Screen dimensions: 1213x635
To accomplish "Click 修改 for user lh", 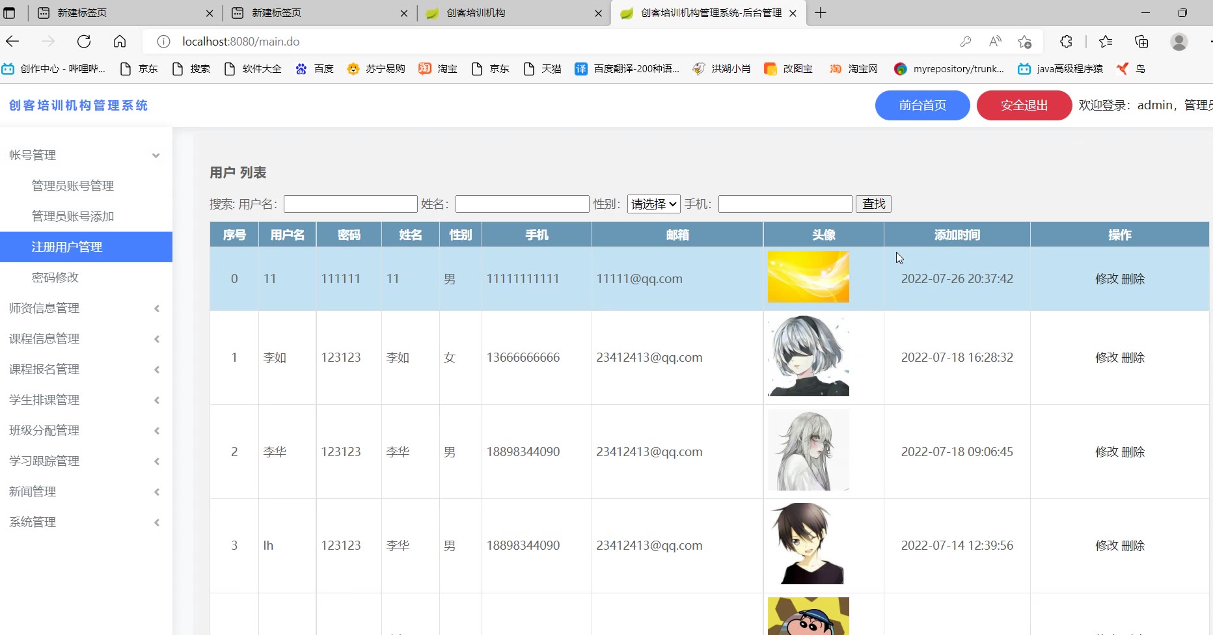I will pyautogui.click(x=1106, y=546).
